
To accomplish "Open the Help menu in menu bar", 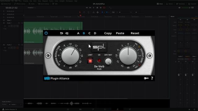I will [76, 1].
